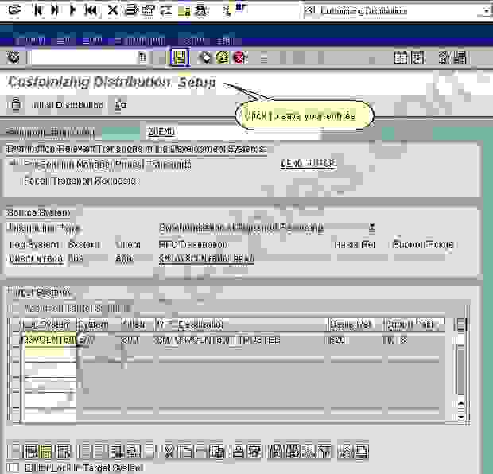Click the find-next binoculars icon in bottom toolbar
This screenshot has height=474, width=493.
[x=293, y=453]
